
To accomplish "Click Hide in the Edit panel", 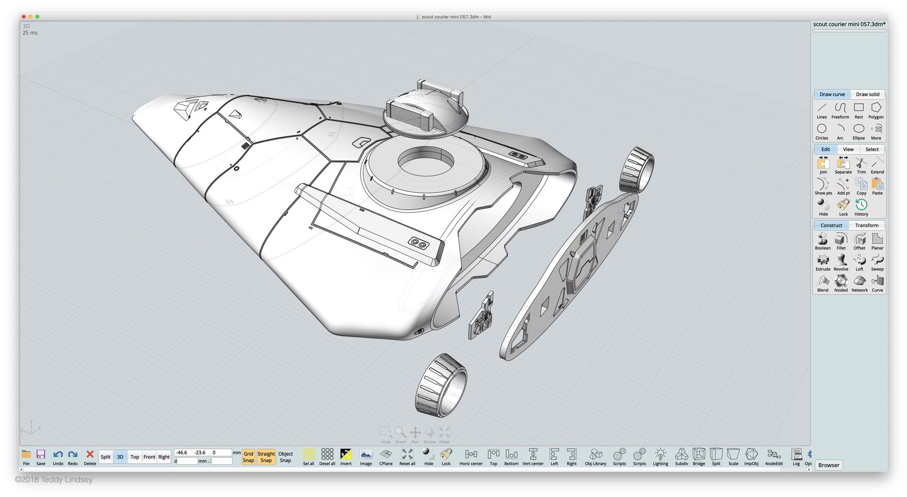I will [823, 207].
